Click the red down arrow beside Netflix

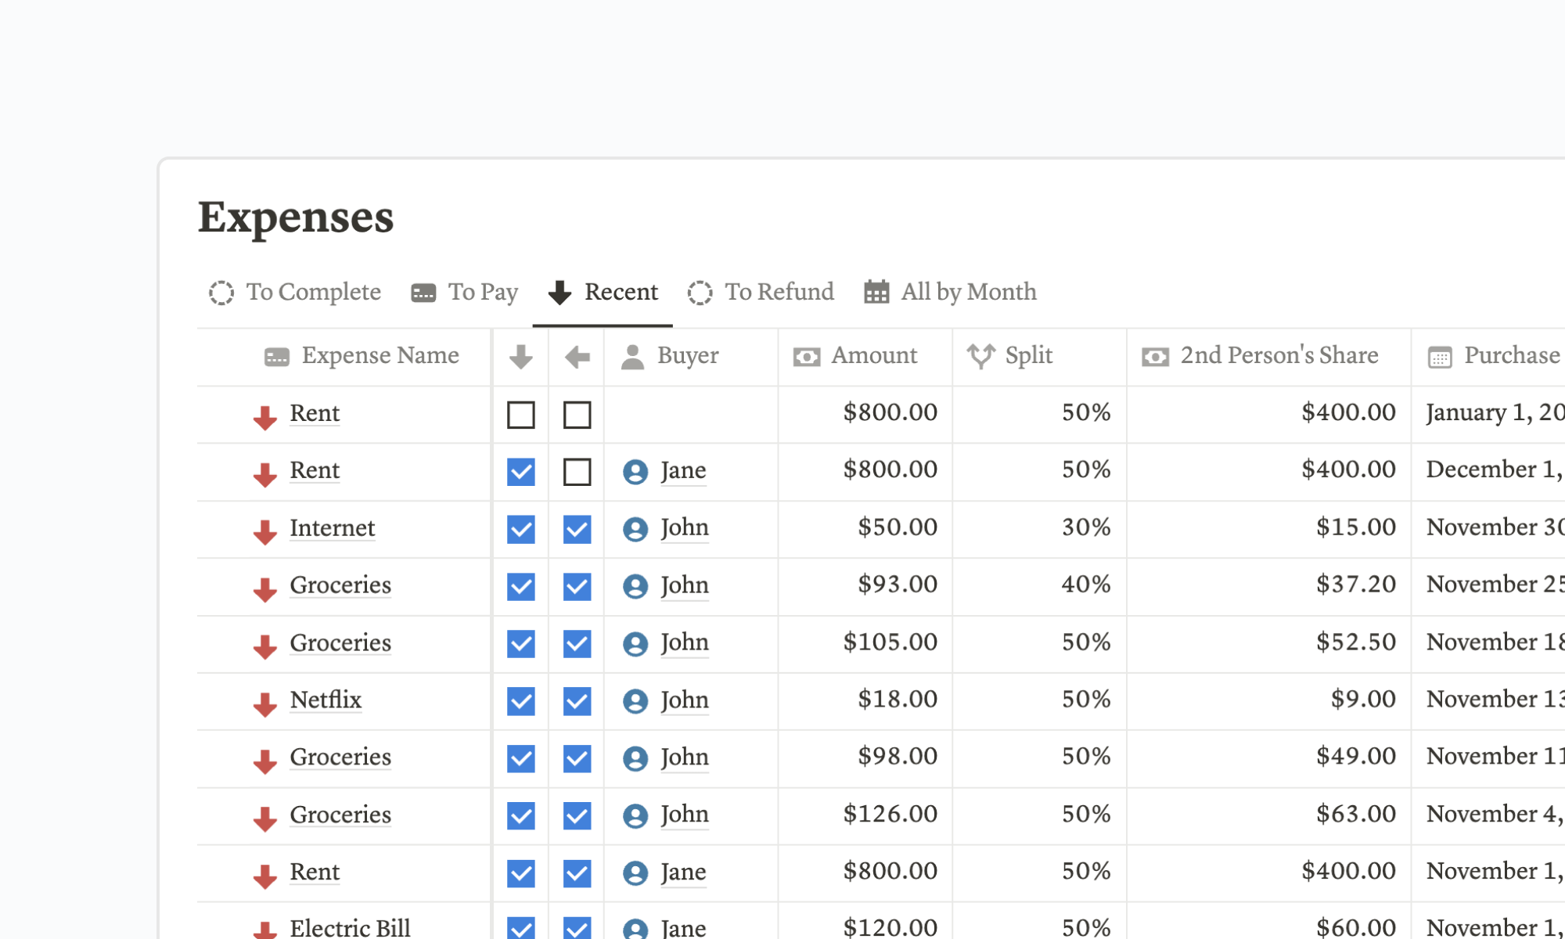point(265,702)
